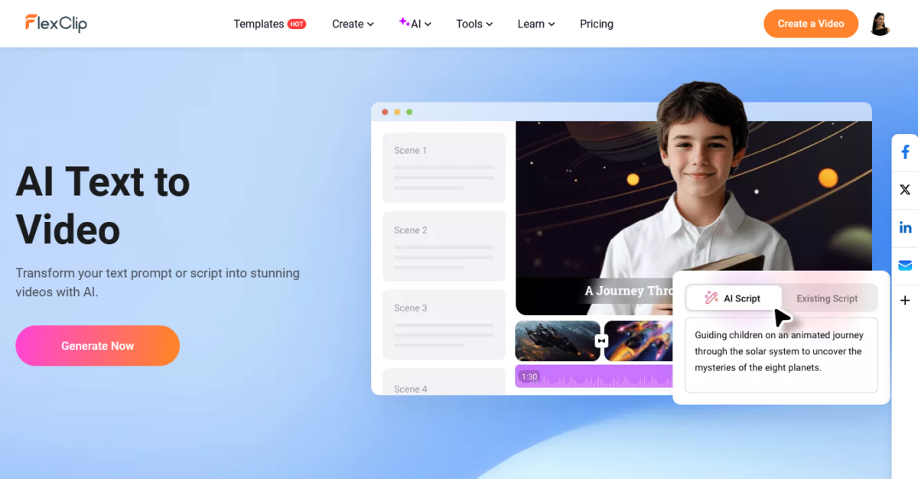Click the Generate Now button
Image resolution: width=918 pixels, height=479 pixels.
click(97, 346)
